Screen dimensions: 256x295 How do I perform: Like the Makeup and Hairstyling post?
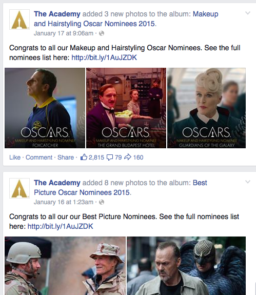15,158
